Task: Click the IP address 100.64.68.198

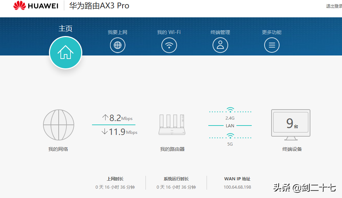Action: (x=237, y=187)
